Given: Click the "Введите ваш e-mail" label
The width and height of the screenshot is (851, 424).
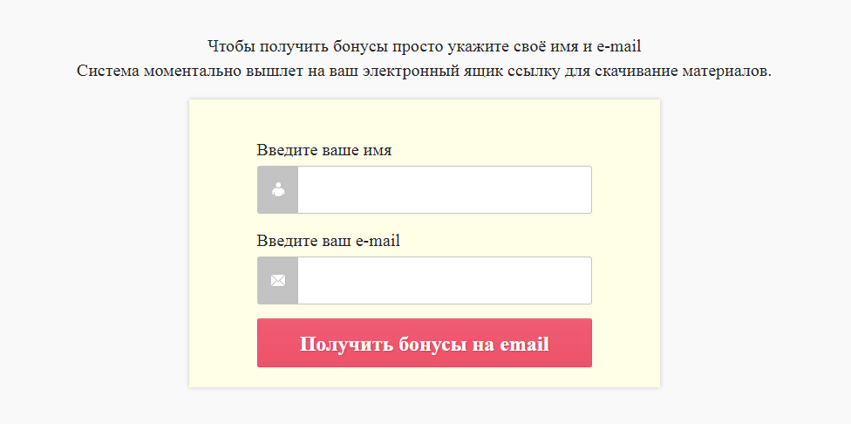Looking at the screenshot, I should tap(328, 241).
